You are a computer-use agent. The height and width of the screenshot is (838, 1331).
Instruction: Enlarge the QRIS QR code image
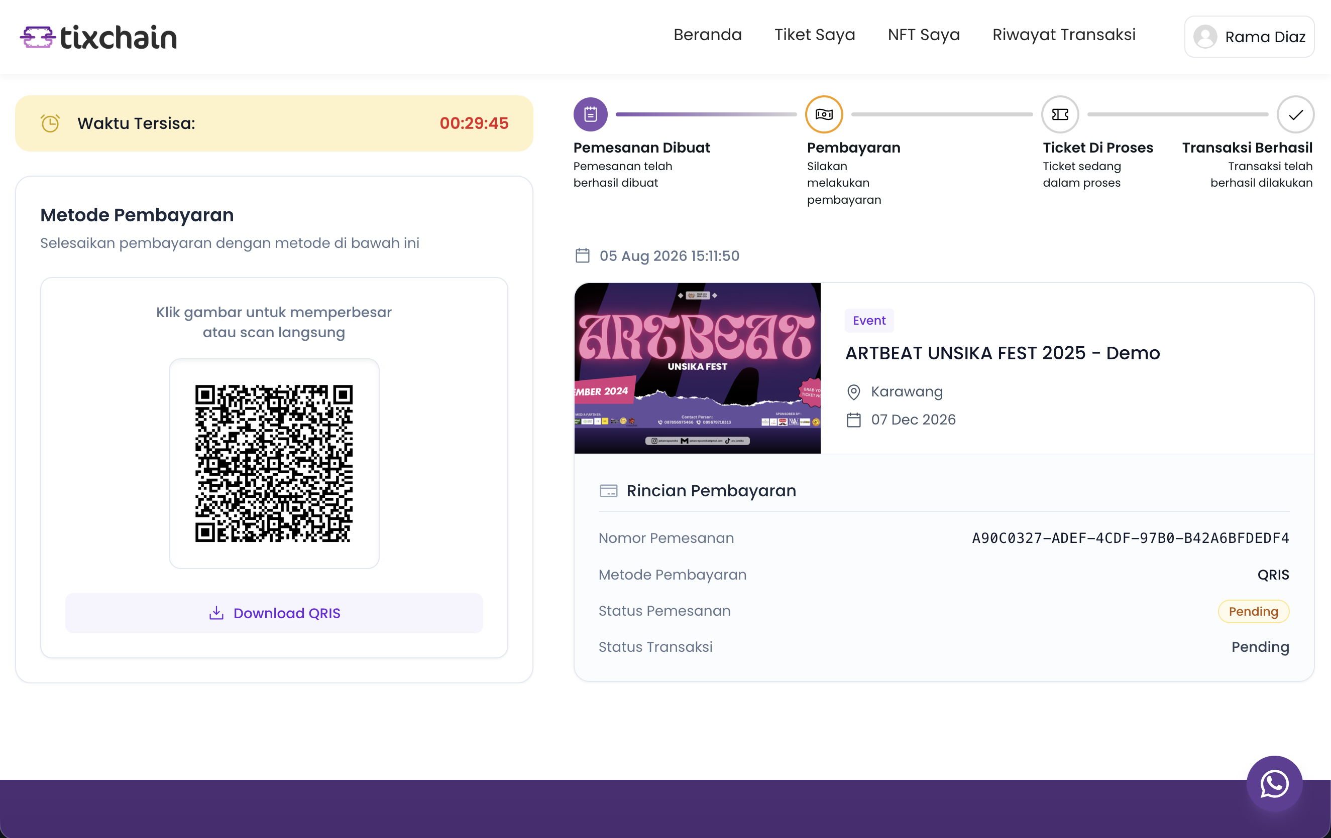274,464
